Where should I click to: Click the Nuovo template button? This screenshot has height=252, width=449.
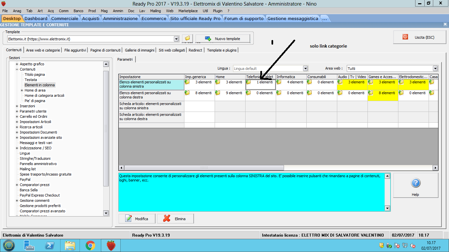[x=223, y=38]
